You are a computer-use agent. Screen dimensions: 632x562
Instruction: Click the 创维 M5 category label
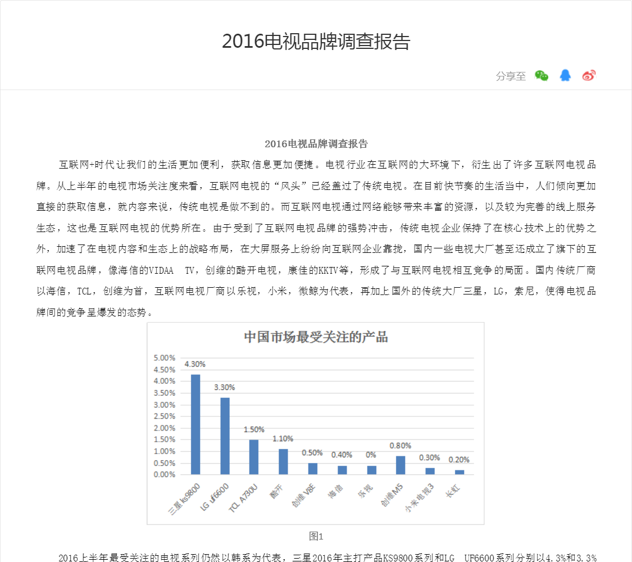point(392,495)
